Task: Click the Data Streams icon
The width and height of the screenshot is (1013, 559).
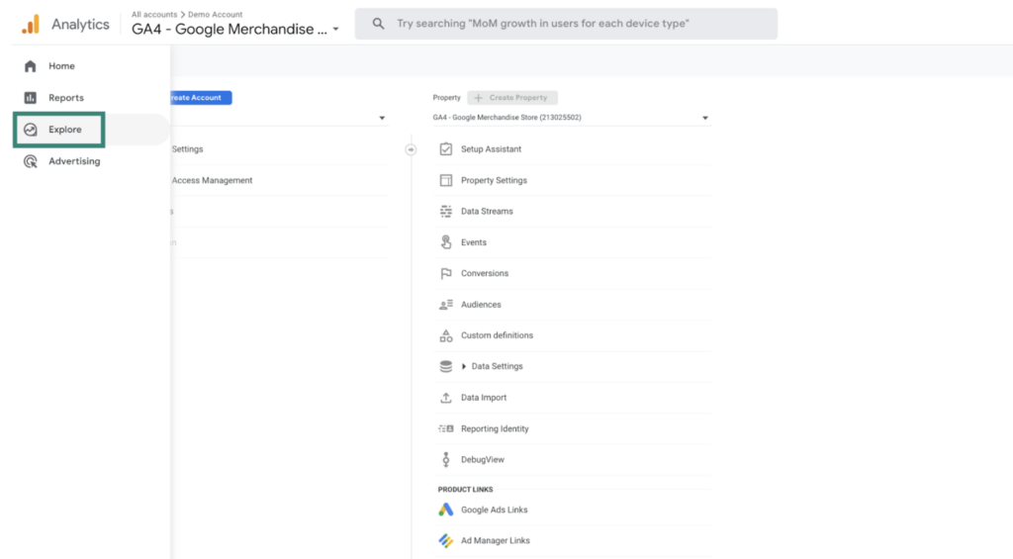Action: (446, 212)
